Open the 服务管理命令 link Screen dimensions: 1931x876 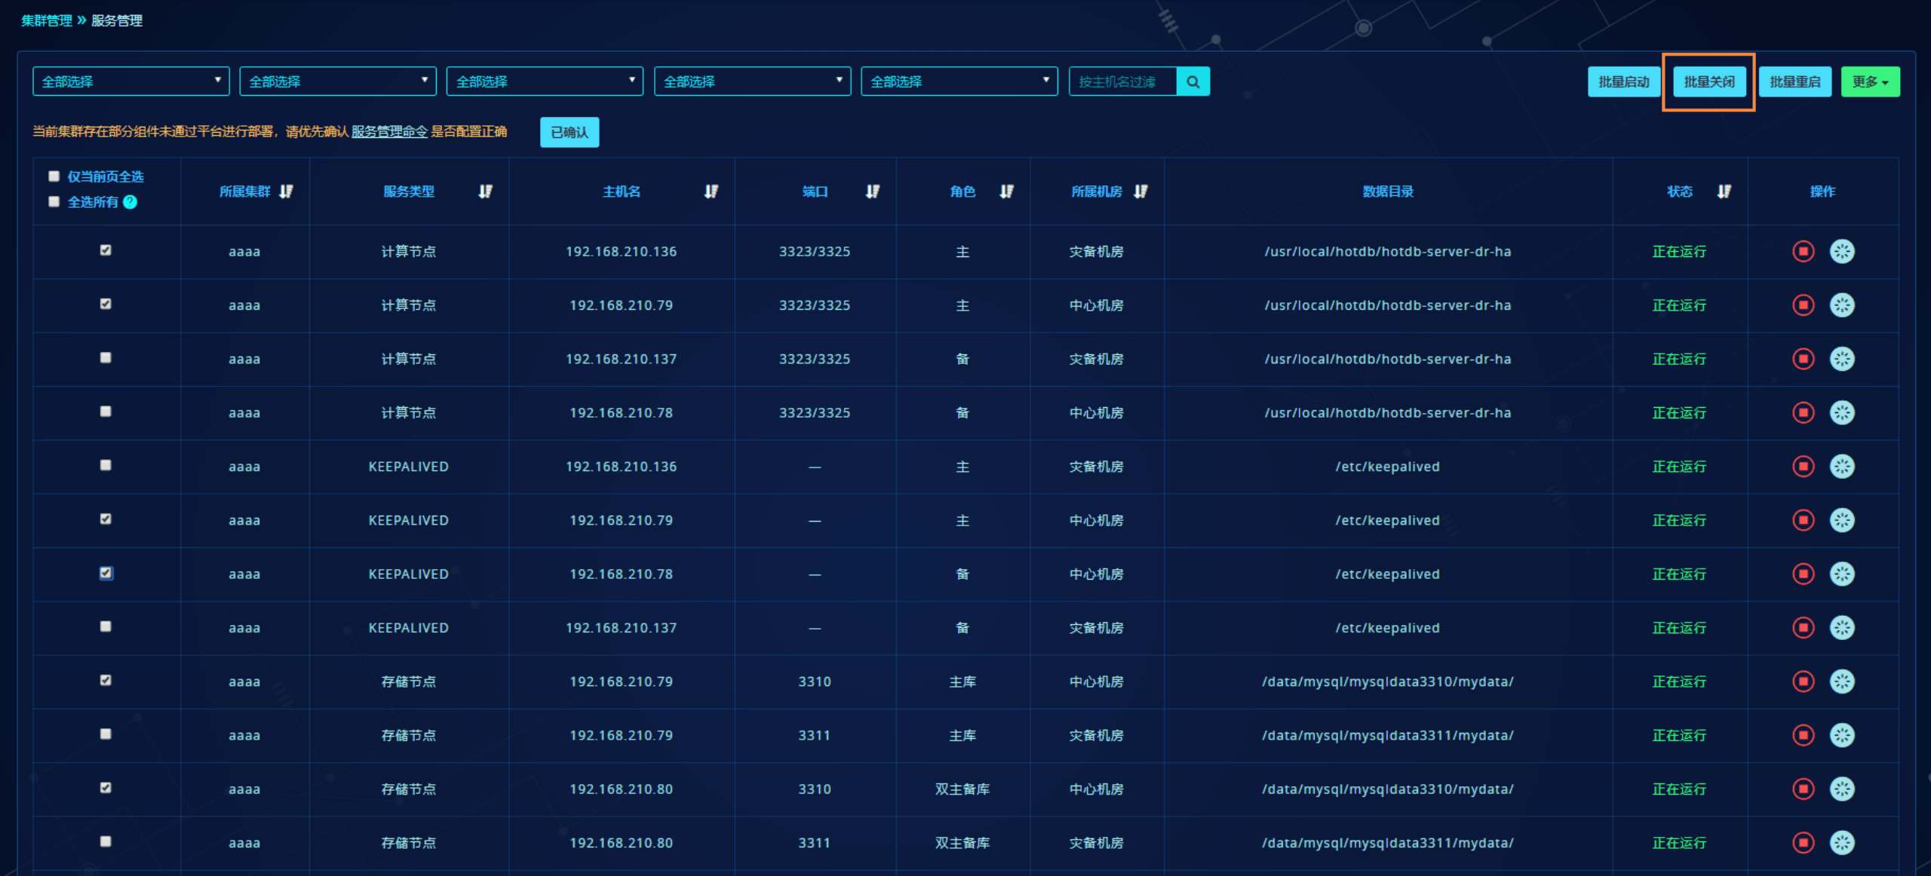coord(389,132)
